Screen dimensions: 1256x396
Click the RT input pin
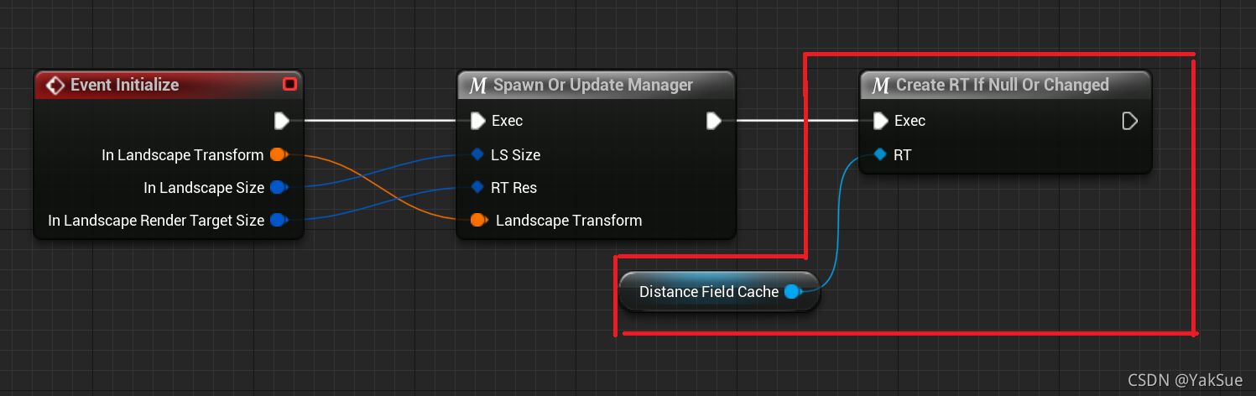tap(880, 154)
